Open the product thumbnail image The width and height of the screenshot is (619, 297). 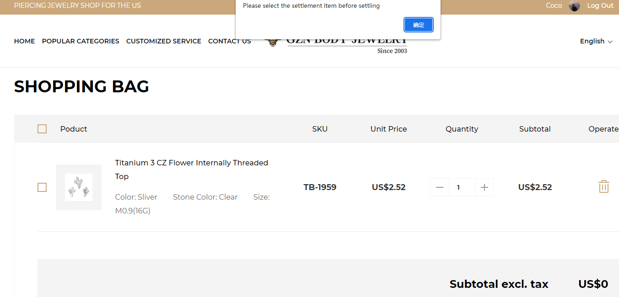[79, 187]
